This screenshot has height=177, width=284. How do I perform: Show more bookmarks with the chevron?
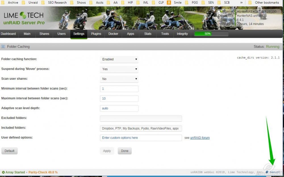tap(241, 3)
